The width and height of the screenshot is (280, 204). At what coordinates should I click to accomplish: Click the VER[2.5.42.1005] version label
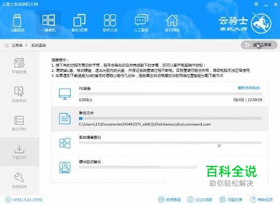click(x=27, y=200)
